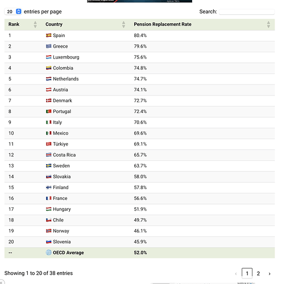Viewport: 282px width, 284px height.
Task: Click the Country column header text
Action: [54, 24]
